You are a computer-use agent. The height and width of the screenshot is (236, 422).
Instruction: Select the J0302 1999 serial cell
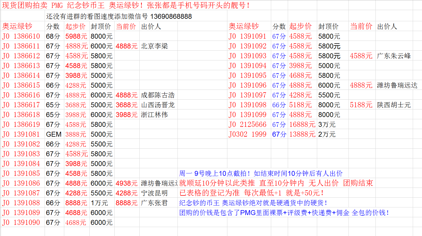click(x=247, y=134)
